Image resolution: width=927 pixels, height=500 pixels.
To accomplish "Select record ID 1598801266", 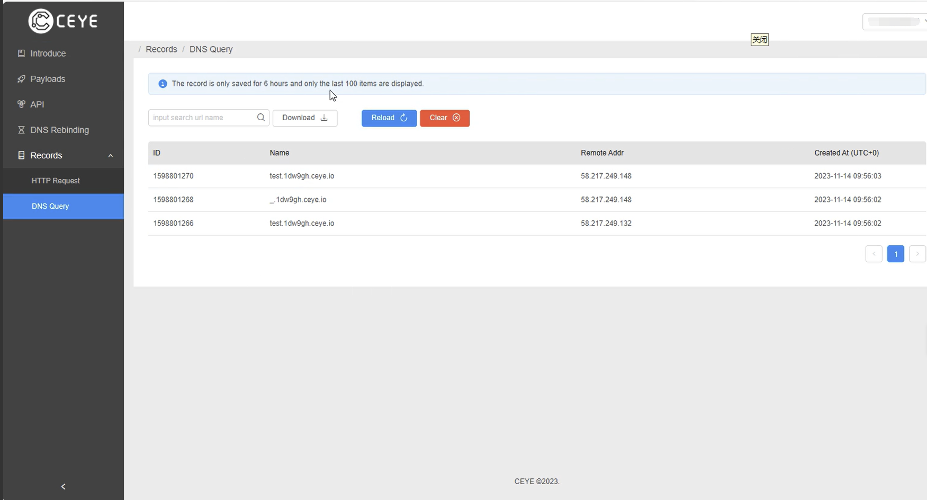I will pyautogui.click(x=174, y=224).
